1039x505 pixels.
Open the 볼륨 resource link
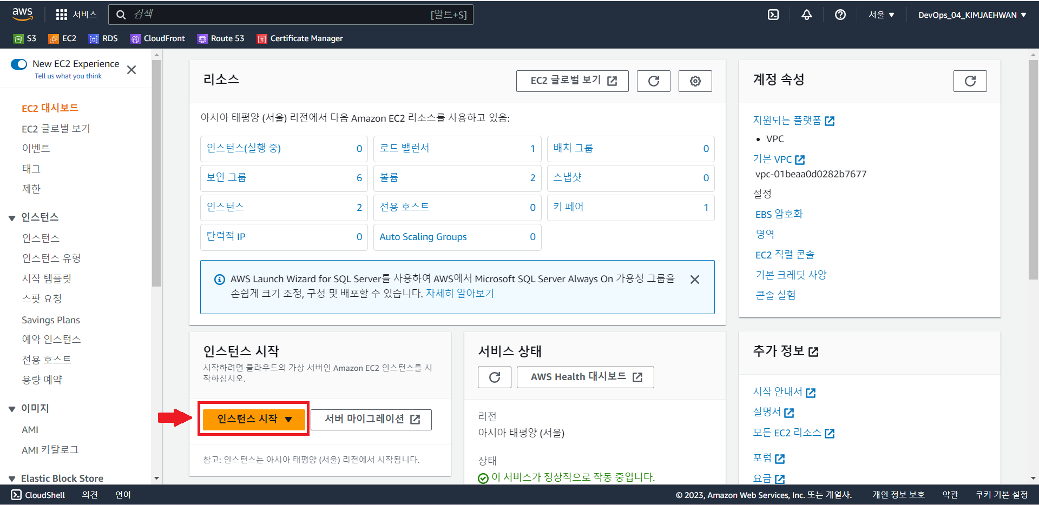(x=389, y=177)
